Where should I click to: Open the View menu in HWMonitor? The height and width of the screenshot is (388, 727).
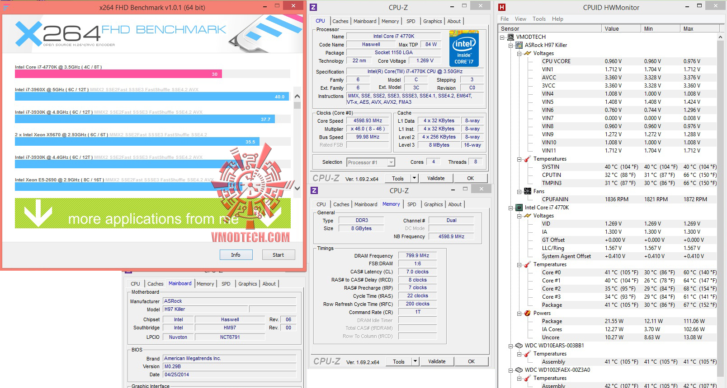(520, 19)
